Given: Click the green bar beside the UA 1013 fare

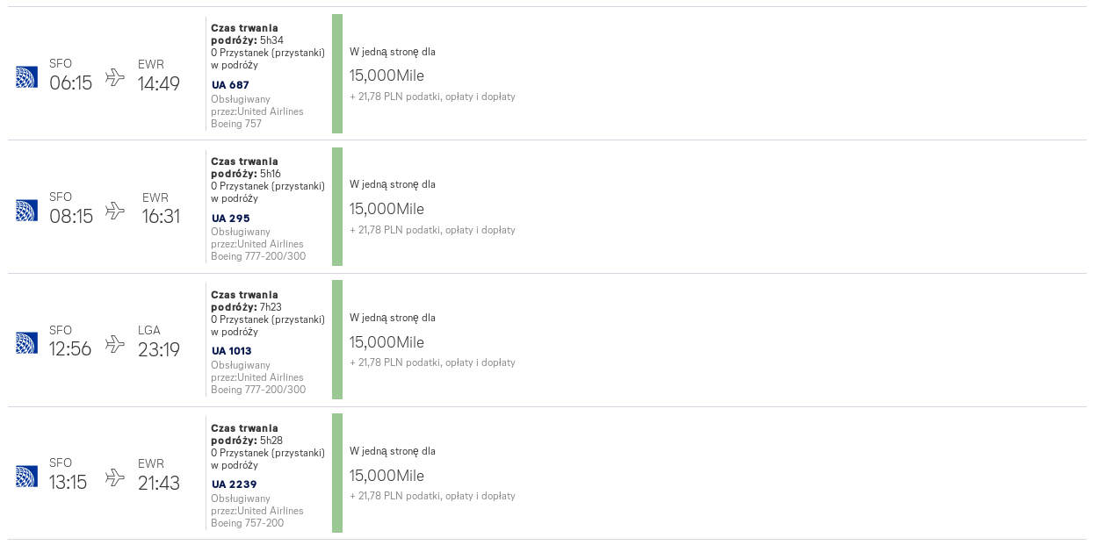Looking at the screenshot, I should pos(337,340).
